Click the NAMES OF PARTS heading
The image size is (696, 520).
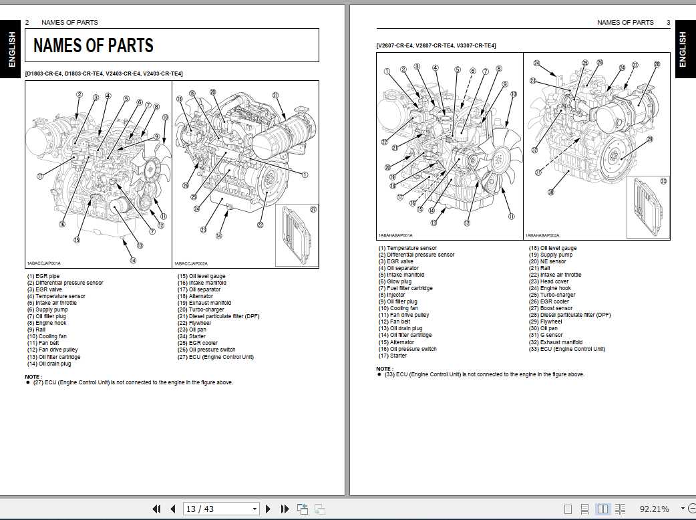(x=94, y=45)
